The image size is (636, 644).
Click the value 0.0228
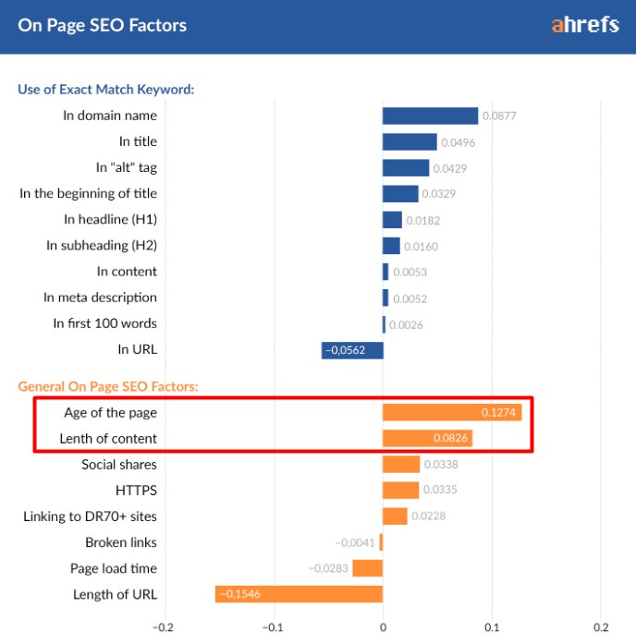click(429, 516)
